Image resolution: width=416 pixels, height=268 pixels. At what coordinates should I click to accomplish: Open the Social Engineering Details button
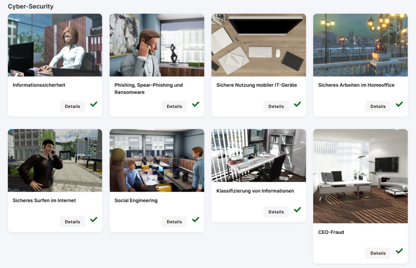pyautogui.click(x=174, y=222)
